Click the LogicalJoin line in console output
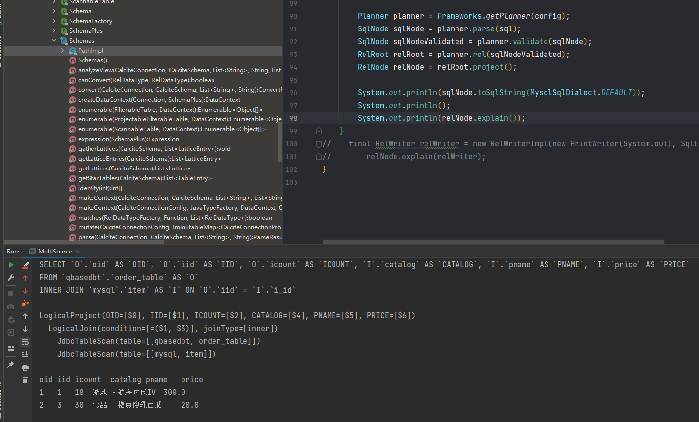Viewport: 699px width, 422px height. (x=163, y=329)
